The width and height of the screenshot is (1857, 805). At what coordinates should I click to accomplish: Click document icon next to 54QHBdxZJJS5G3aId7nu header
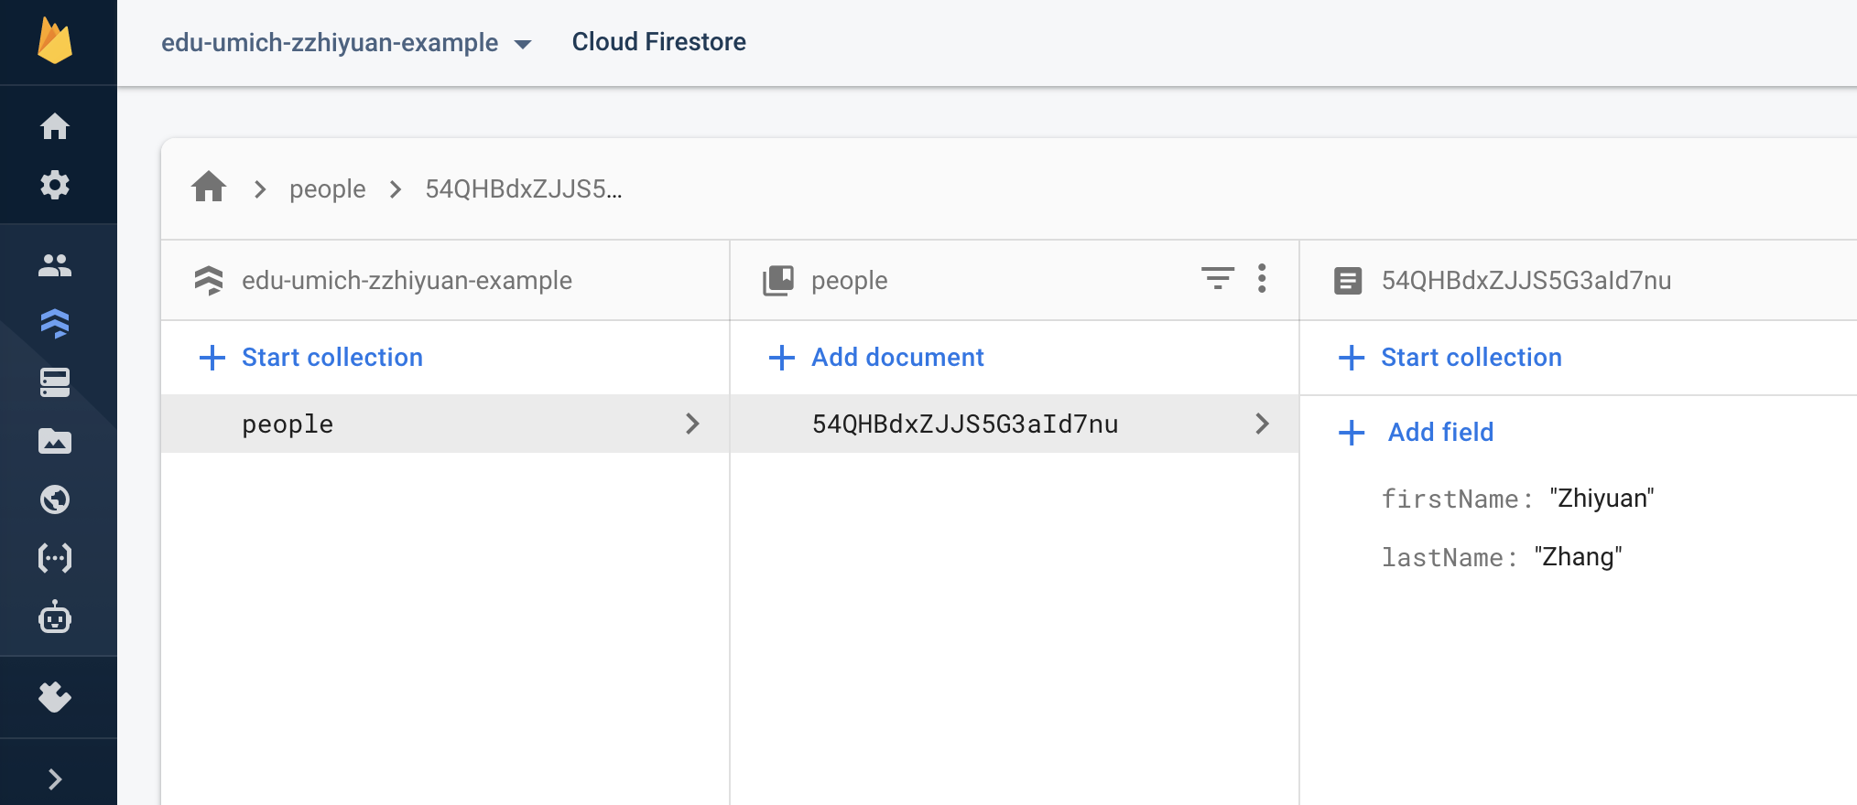[x=1348, y=280]
